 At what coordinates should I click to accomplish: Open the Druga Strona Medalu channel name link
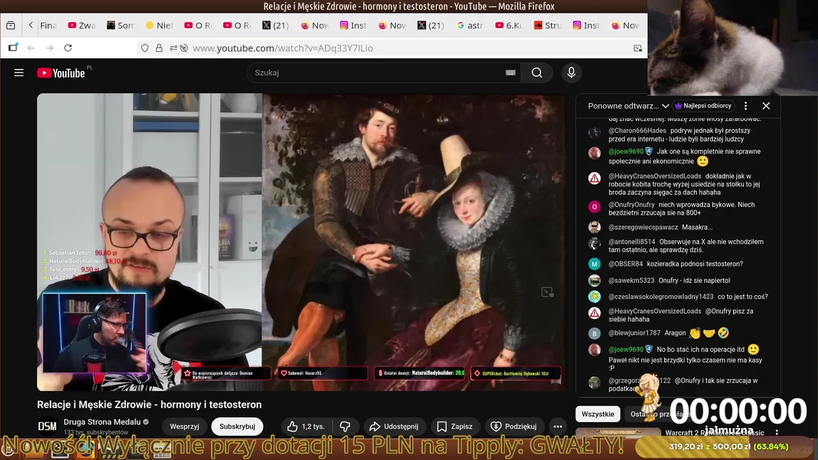(x=102, y=422)
